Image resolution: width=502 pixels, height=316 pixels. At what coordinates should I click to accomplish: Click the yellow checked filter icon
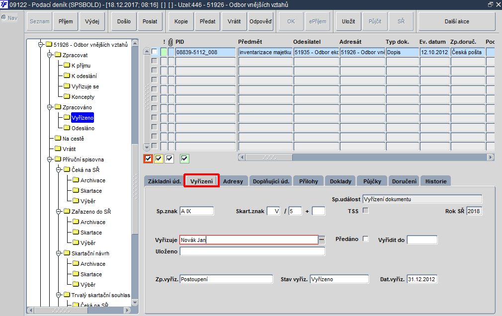point(159,158)
